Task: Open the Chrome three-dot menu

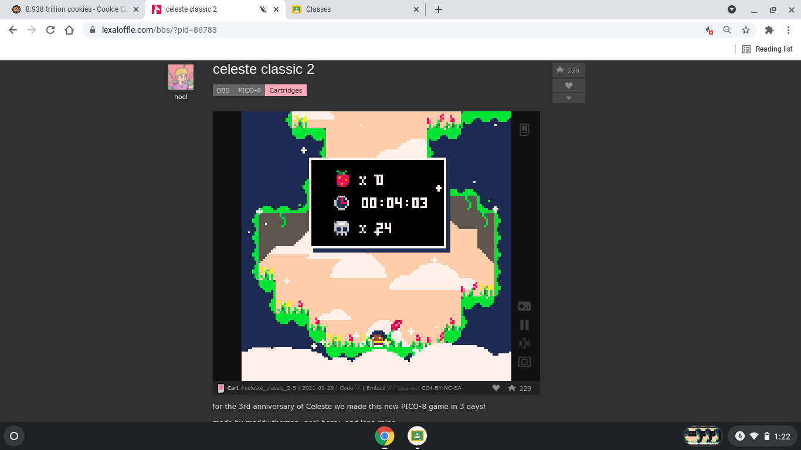Action: pyautogui.click(x=788, y=30)
